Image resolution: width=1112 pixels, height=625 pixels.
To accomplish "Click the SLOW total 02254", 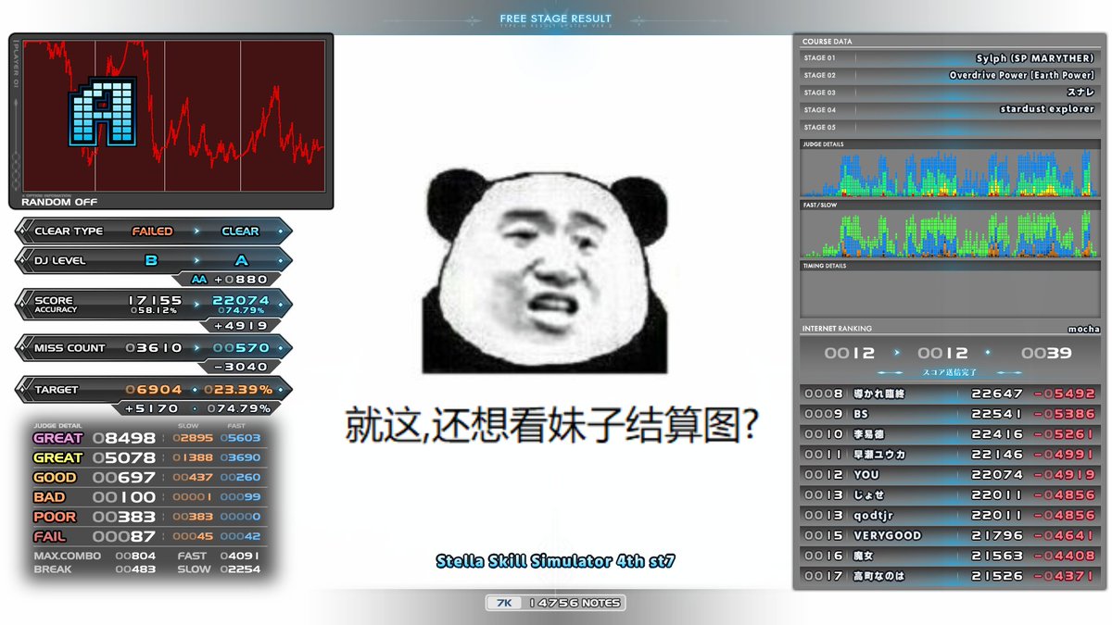I will (240, 569).
